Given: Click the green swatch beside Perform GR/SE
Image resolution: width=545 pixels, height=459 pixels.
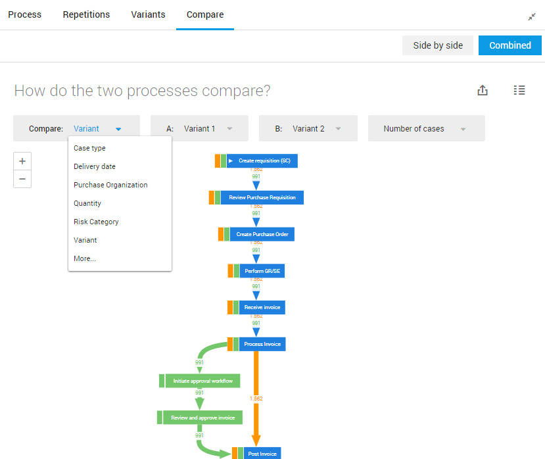Looking at the screenshot, I should pyautogui.click(x=237, y=271).
